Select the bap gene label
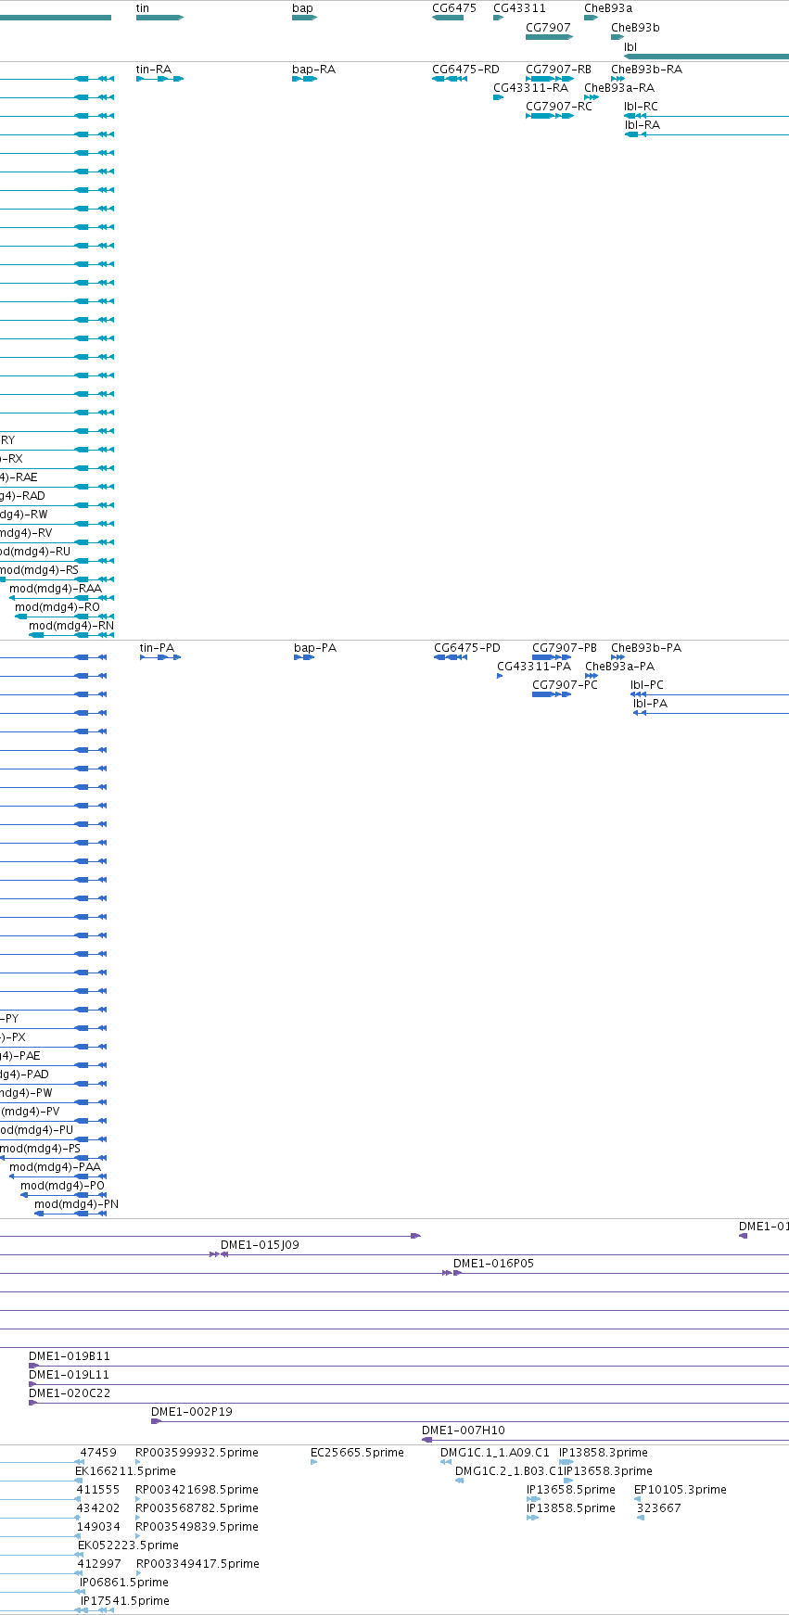This screenshot has width=789, height=1615. point(302,8)
